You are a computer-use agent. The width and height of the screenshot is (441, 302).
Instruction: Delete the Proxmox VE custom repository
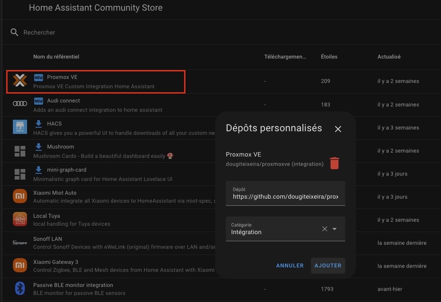coord(335,163)
